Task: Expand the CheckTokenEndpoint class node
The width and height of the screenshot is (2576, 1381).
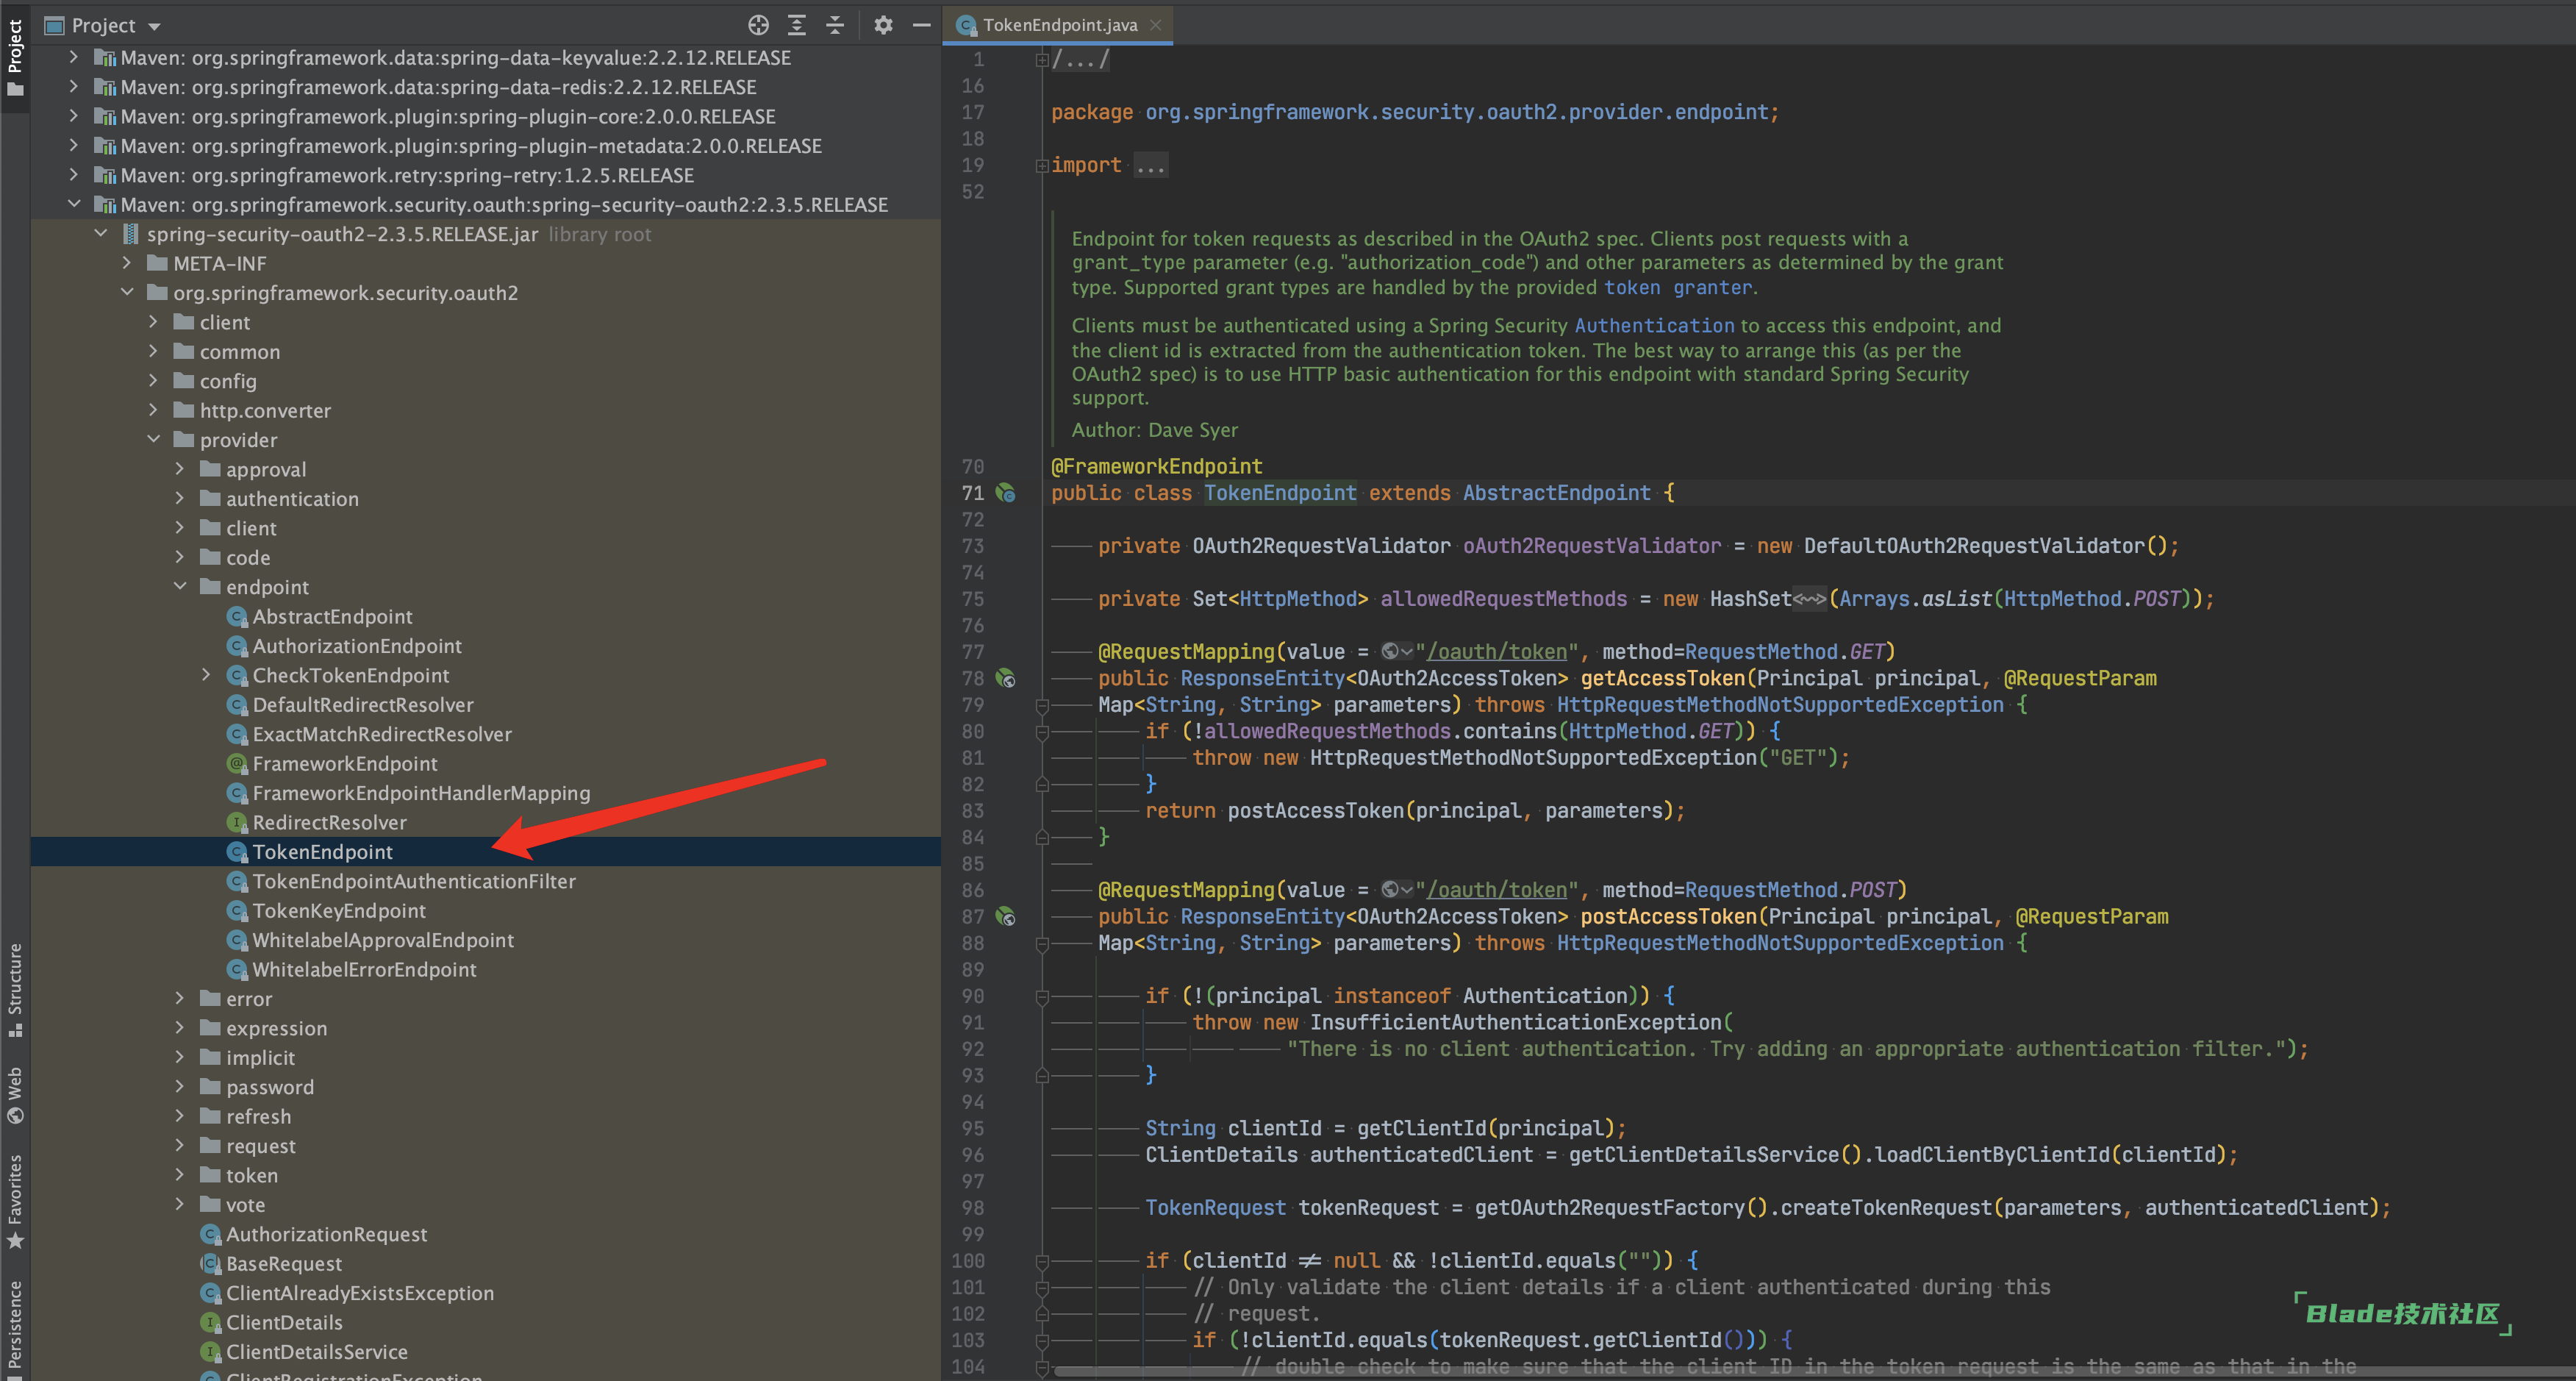Action: point(206,675)
